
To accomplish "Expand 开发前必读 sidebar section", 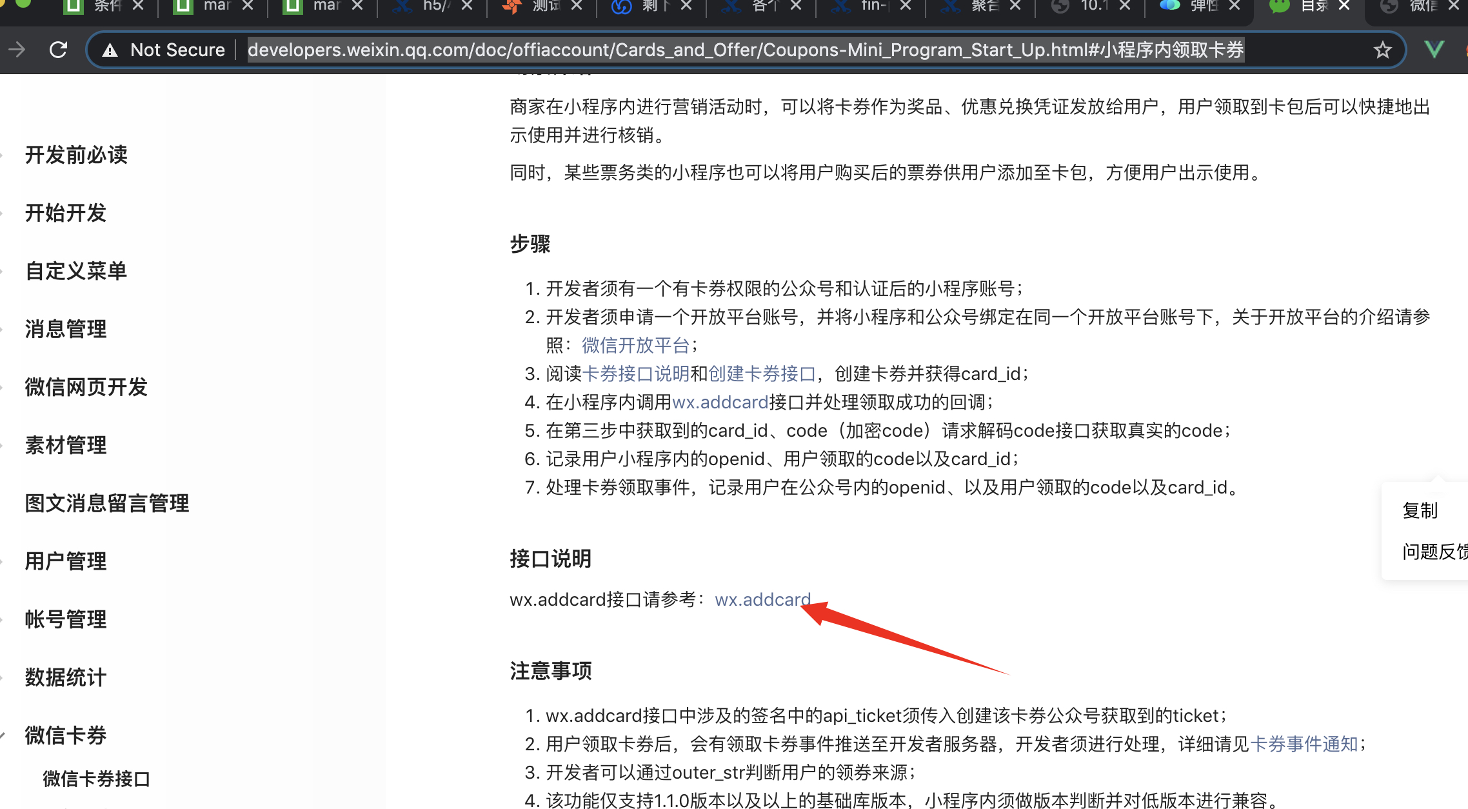I will [x=76, y=155].
